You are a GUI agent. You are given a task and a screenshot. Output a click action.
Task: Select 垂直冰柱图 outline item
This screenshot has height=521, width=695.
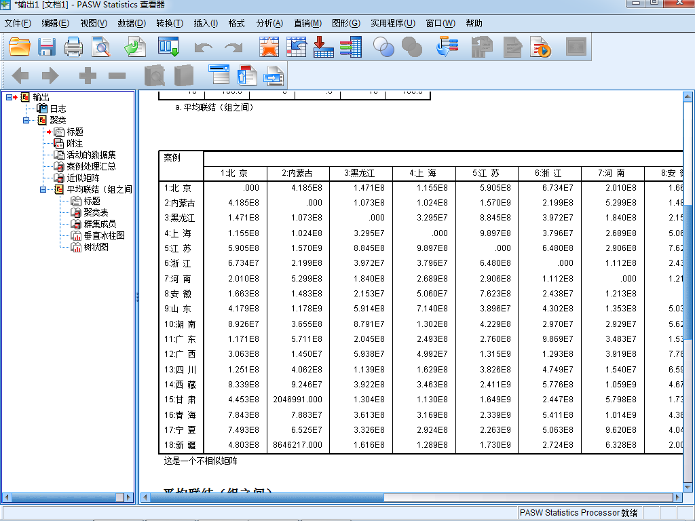[x=104, y=235]
